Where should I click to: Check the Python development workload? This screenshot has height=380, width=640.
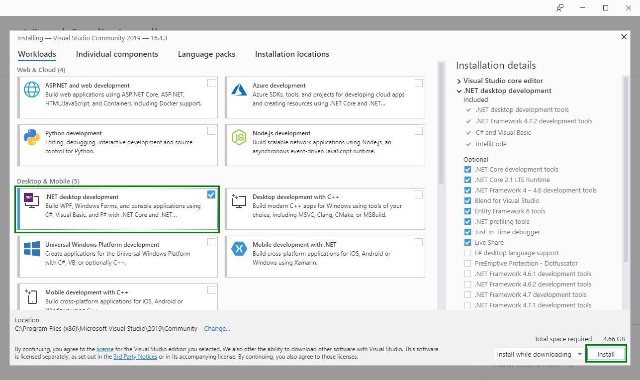point(211,131)
